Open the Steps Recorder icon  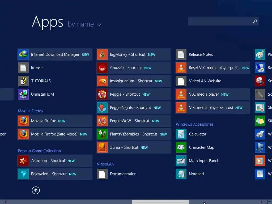(x=260, y=108)
